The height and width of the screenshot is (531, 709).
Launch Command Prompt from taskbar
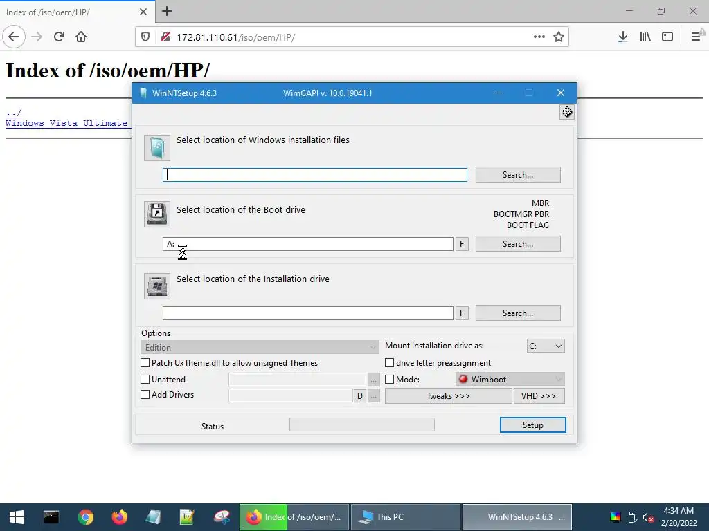pos(51,517)
